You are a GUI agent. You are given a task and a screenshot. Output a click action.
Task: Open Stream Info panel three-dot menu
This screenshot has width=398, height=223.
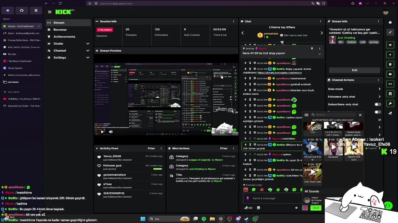[378, 21]
